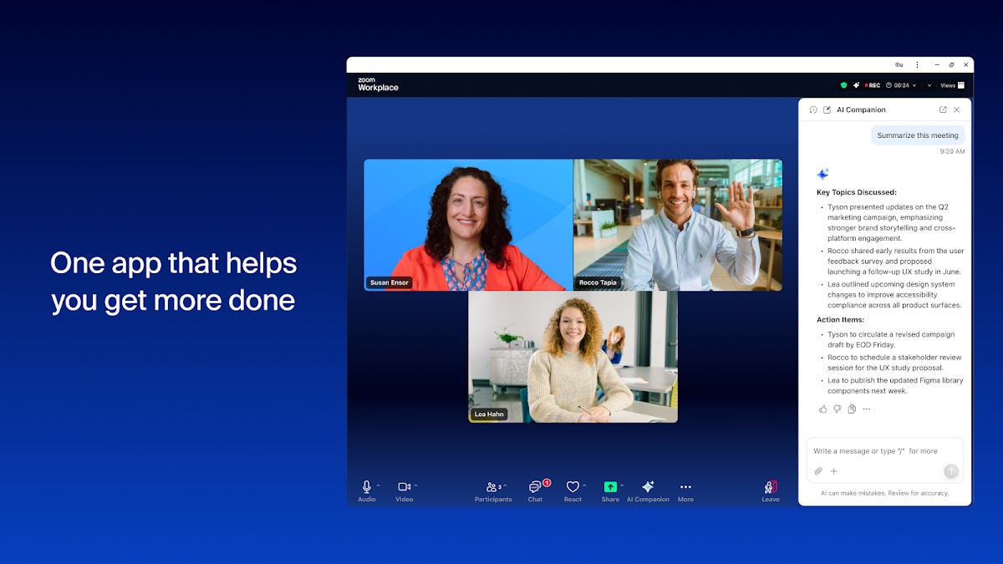The height and width of the screenshot is (564, 1003).
Task: Open the arrow menu beside Video
Action: point(416,485)
